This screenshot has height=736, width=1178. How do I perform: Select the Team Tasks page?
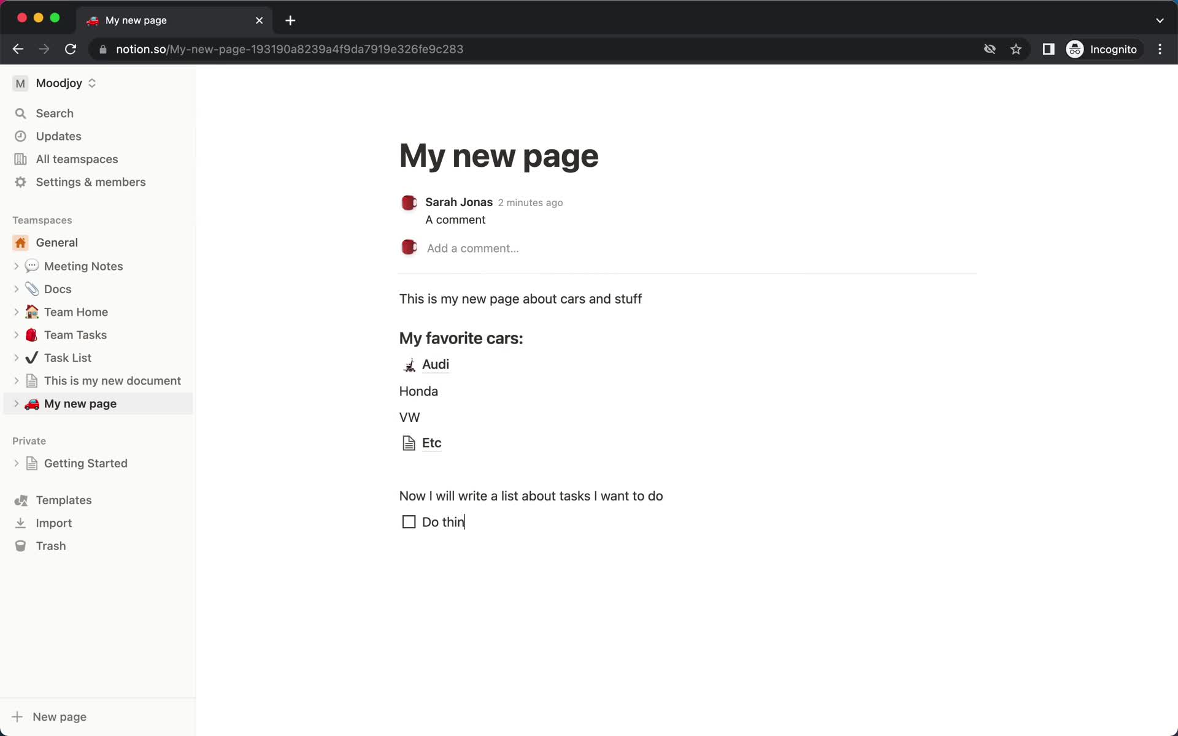(75, 334)
